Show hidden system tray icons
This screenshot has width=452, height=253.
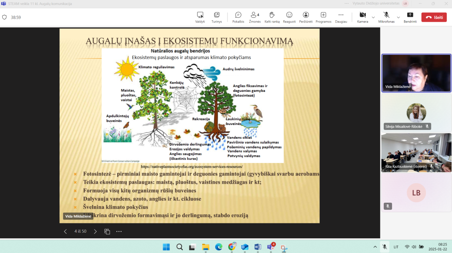point(375,247)
